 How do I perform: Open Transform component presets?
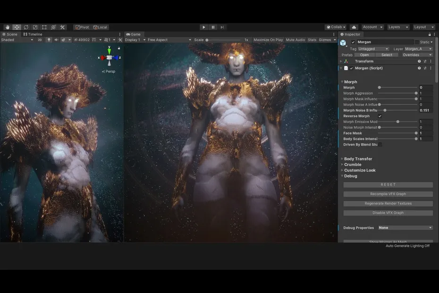[x=425, y=61]
